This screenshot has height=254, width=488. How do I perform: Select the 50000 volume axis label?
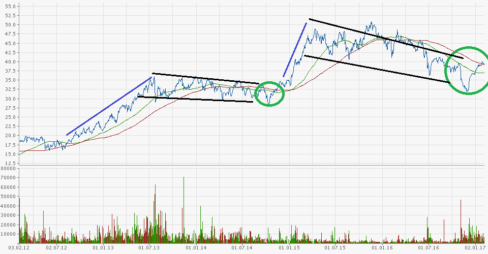click(8, 197)
